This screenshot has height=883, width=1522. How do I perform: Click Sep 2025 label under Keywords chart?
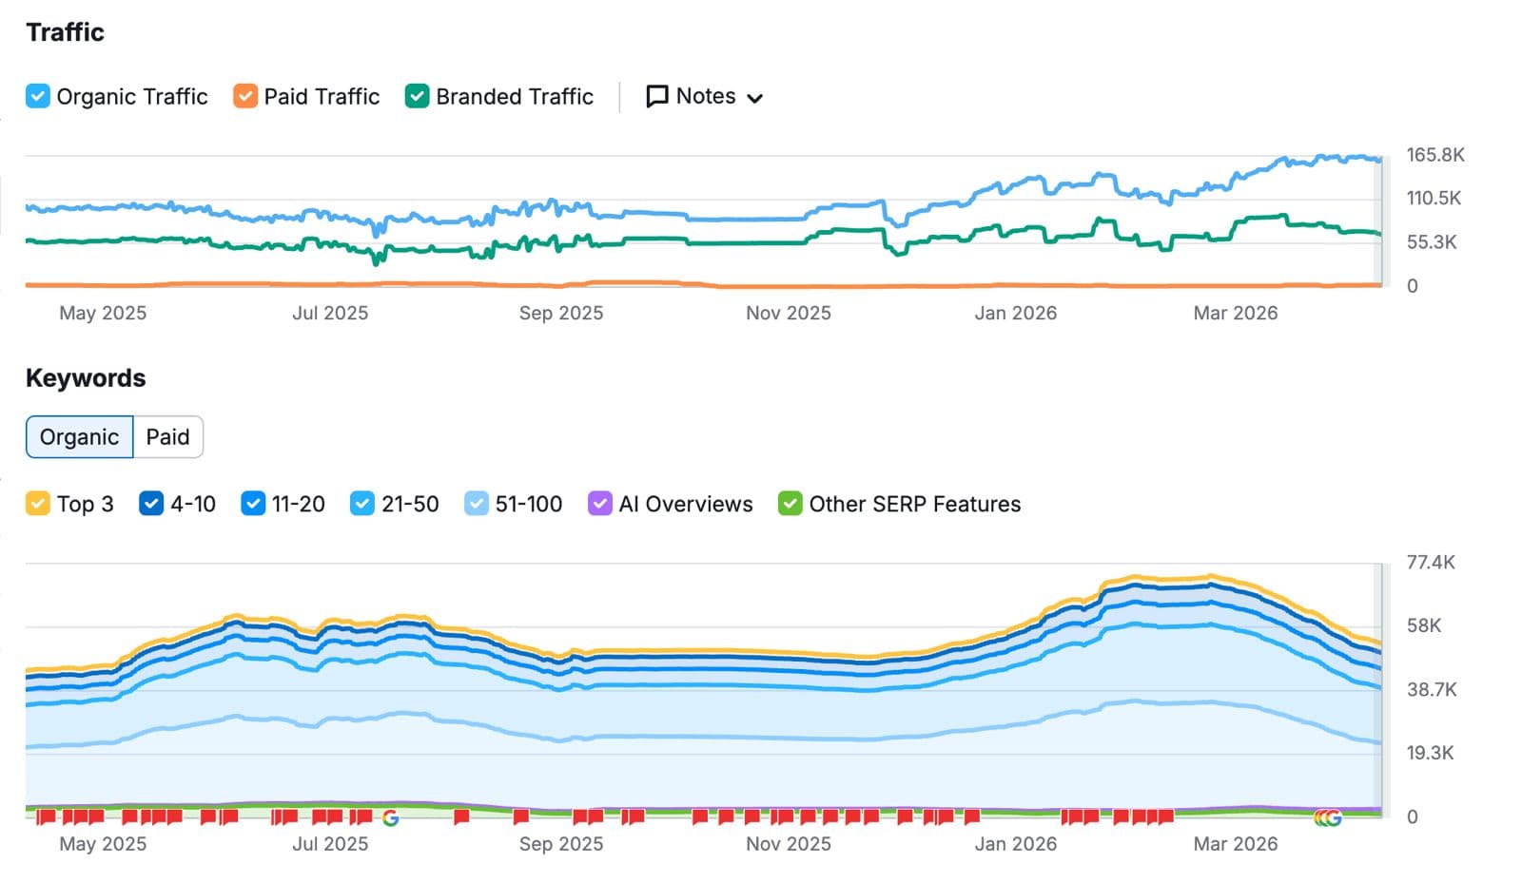(561, 844)
